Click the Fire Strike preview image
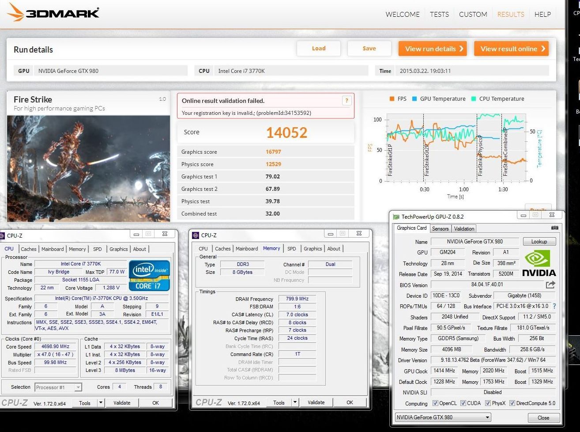 (88, 168)
